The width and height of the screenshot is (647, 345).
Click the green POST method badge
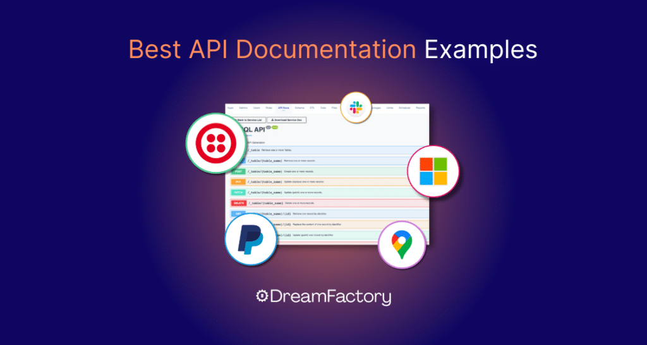click(x=238, y=171)
